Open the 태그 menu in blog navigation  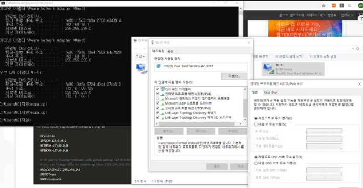pos(322,15)
